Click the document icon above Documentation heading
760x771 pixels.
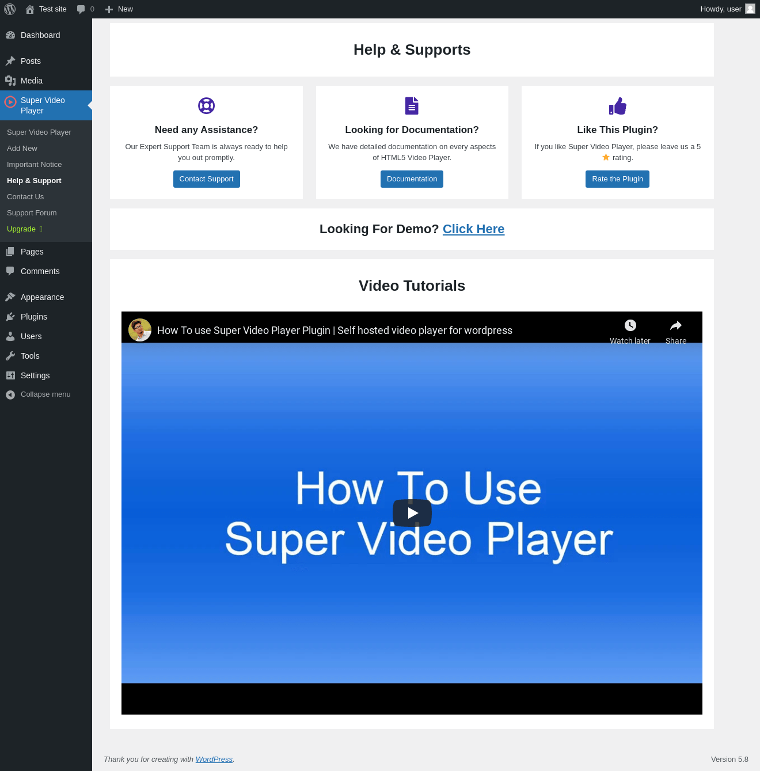tap(412, 105)
